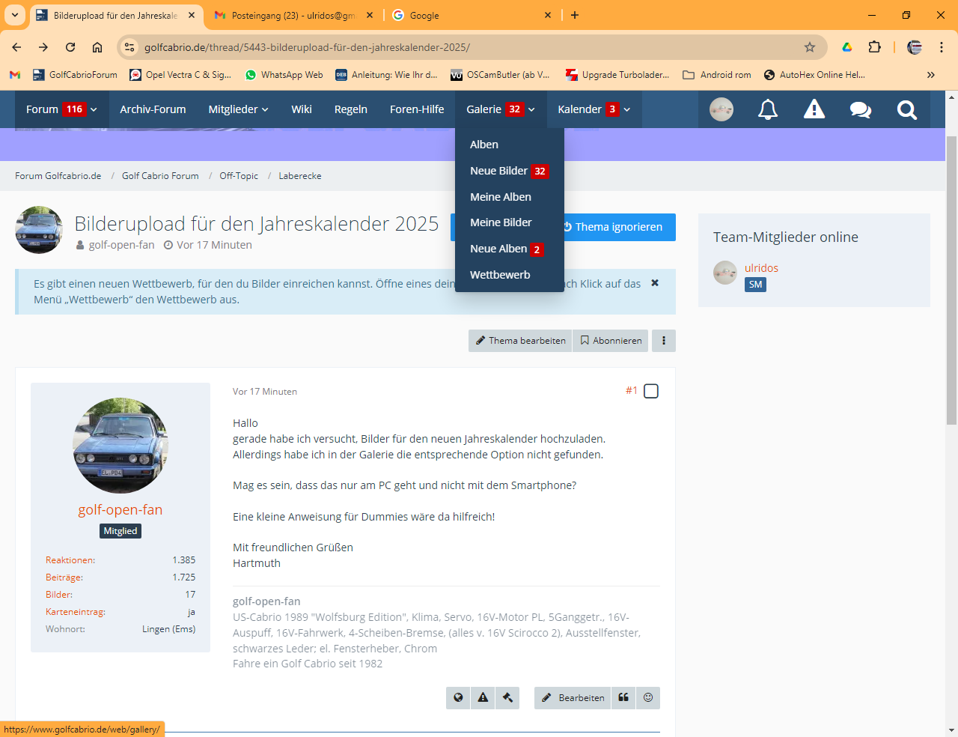The width and height of the screenshot is (958, 737).
Task: Open the three-dot thread options menu
Action: (x=663, y=341)
